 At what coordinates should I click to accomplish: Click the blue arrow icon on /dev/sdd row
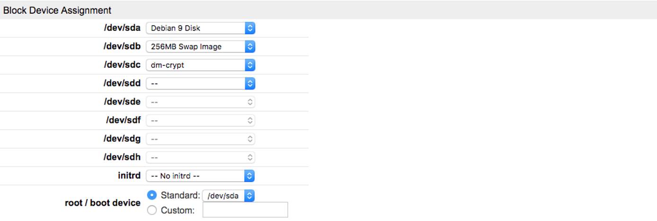coord(250,84)
